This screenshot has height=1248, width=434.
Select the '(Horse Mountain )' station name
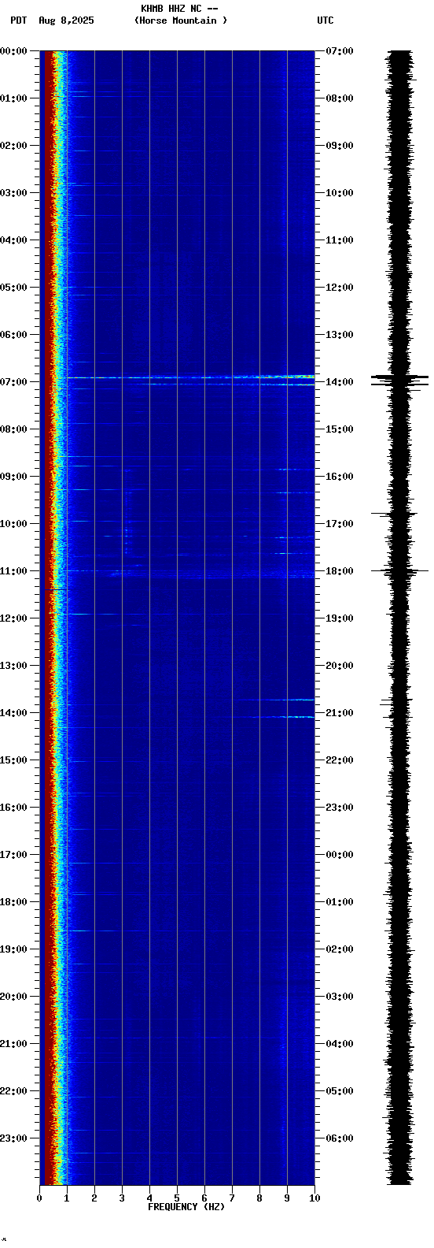[181, 20]
